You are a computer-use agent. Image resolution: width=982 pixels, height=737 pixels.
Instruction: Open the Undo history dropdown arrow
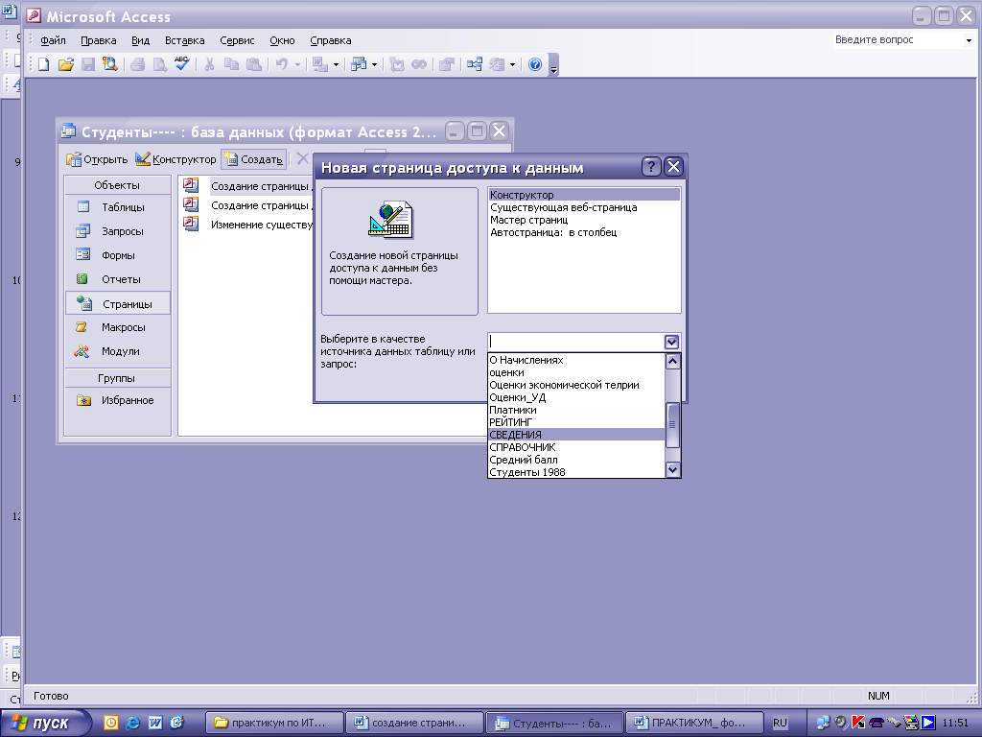[297, 64]
